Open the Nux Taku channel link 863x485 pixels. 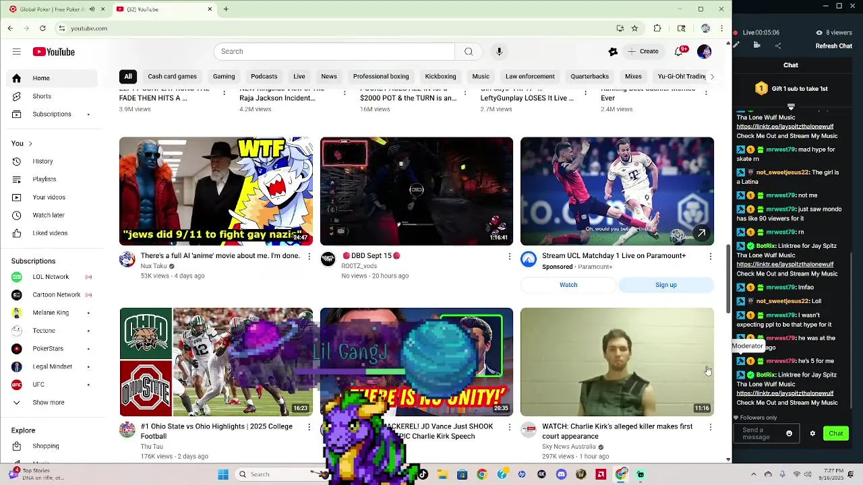154,266
